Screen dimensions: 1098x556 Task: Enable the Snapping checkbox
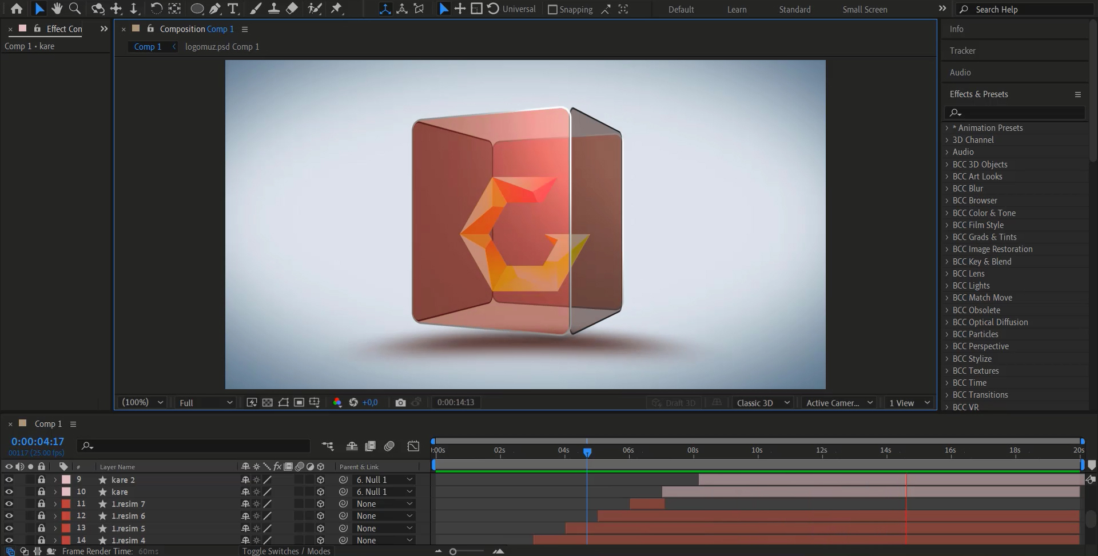(x=552, y=10)
